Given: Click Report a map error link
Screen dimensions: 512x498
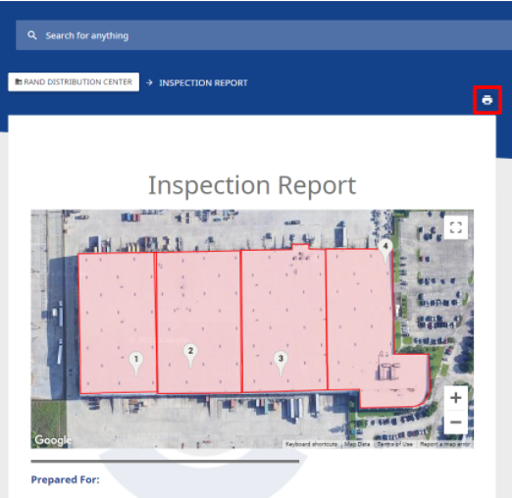Looking at the screenshot, I should pos(444,444).
